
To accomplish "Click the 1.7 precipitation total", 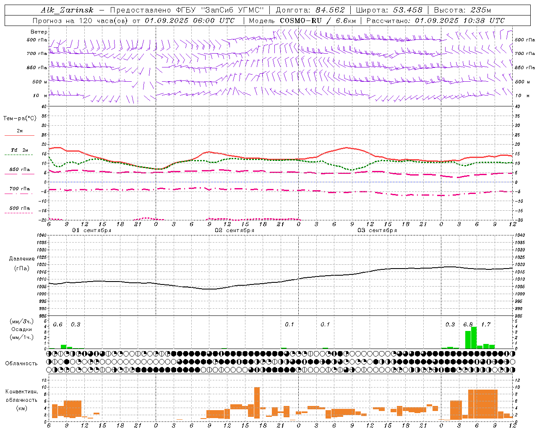I will 486,325.
